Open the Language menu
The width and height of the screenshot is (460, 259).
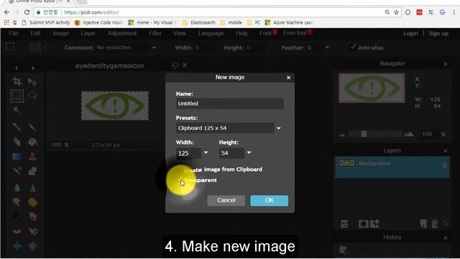(211, 33)
